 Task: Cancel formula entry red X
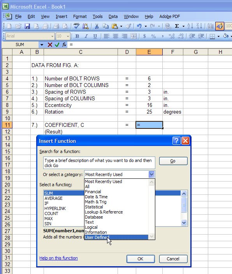pyautogui.click(x=50, y=45)
